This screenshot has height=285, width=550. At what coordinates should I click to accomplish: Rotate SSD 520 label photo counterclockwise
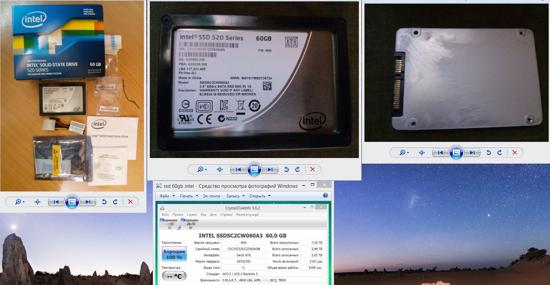(286, 169)
